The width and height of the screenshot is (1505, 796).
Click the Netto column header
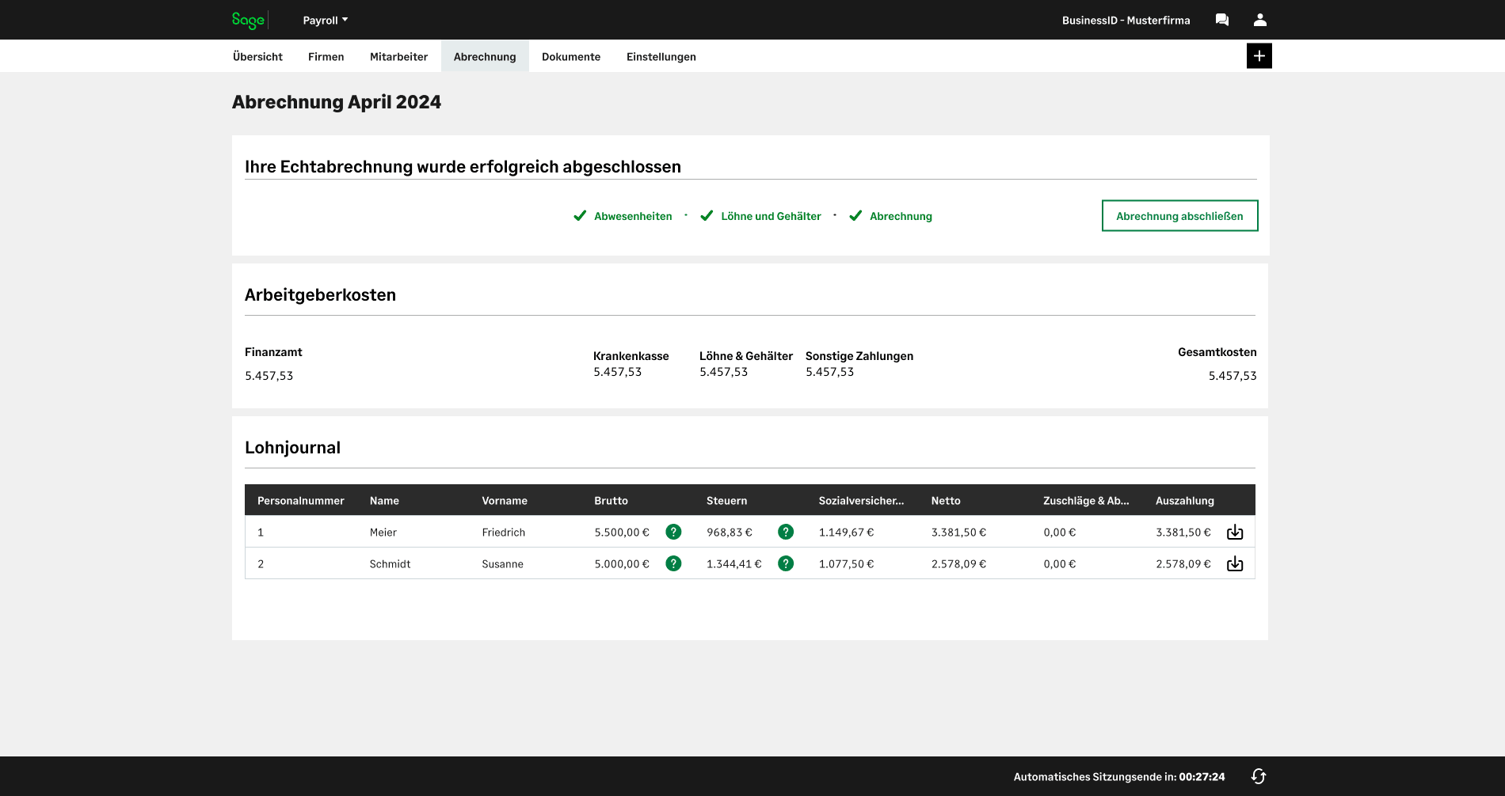[946, 501]
